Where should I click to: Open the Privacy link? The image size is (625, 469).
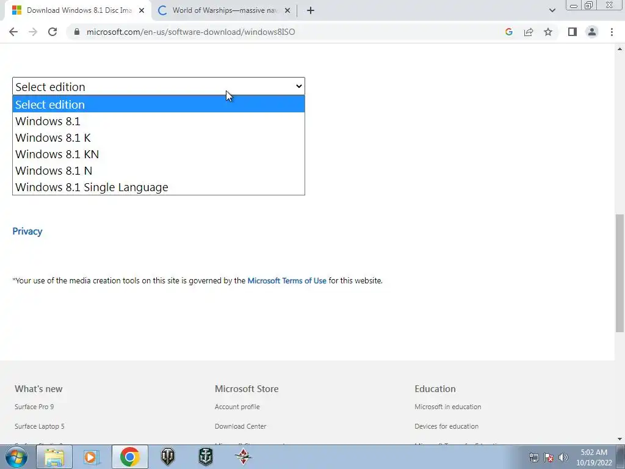click(x=27, y=231)
